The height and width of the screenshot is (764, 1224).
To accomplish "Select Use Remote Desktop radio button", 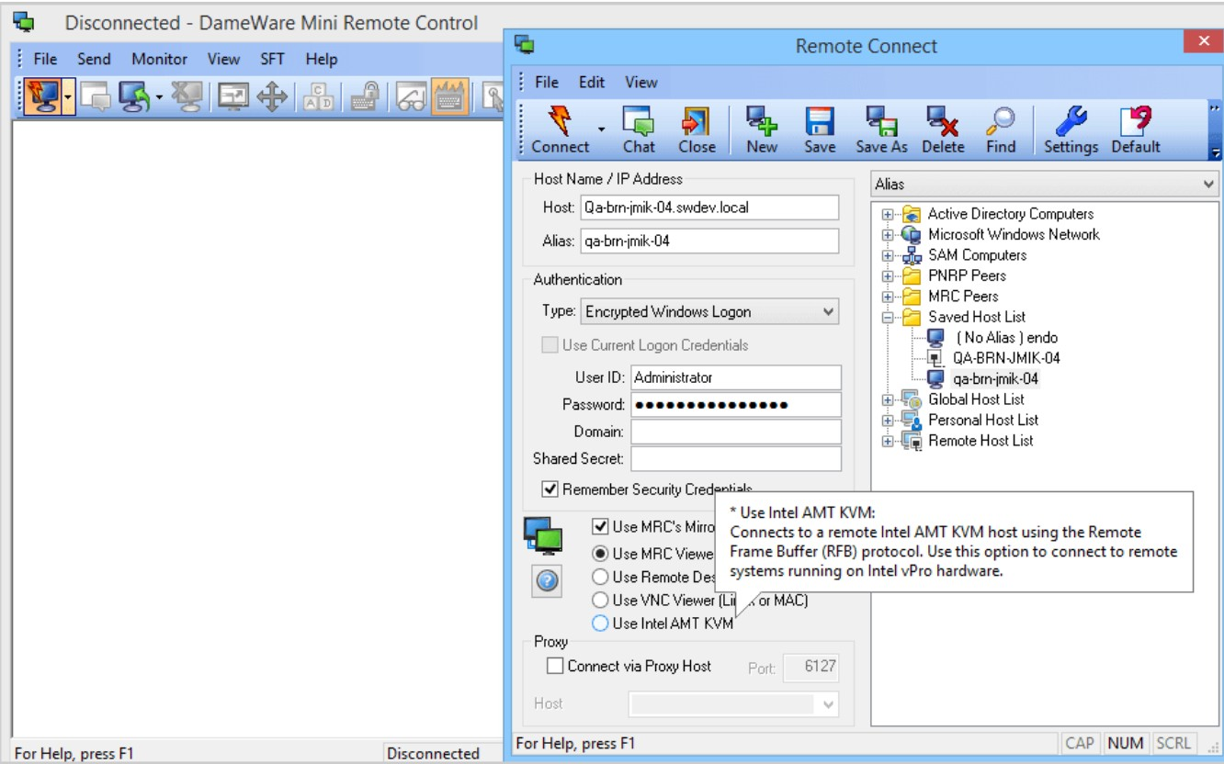I will pyautogui.click(x=600, y=577).
